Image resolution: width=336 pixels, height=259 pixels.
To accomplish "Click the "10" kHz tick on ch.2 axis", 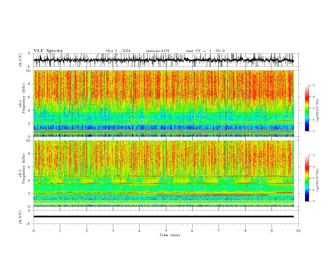I will 29,141.
